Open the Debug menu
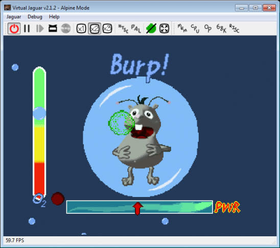Image resolution: width=280 pixels, height=248 pixels. tap(35, 17)
